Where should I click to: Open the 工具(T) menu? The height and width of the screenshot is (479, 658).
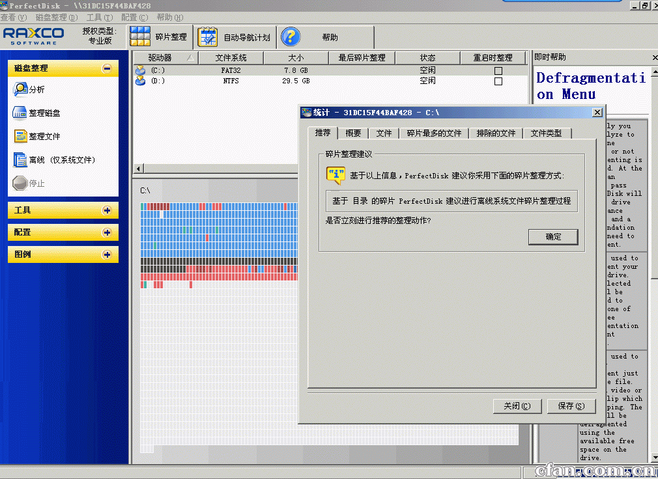coord(100,17)
